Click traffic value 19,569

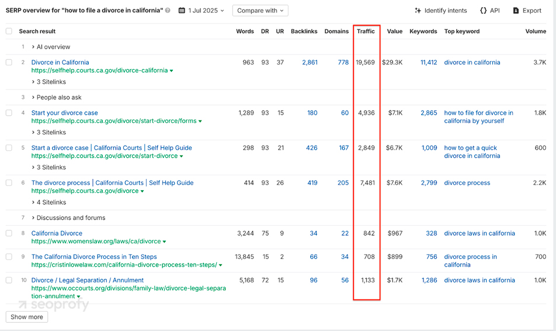pos(365,62)
